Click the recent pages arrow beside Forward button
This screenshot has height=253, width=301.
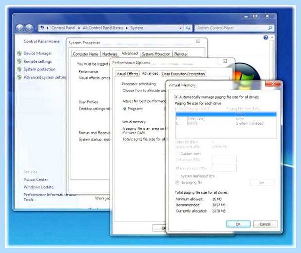[x=35, y=29]
